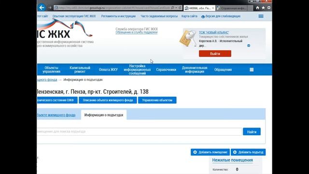The image size is (309, 174).
Task: Click the Найти search button
Action: pos(252,132)
